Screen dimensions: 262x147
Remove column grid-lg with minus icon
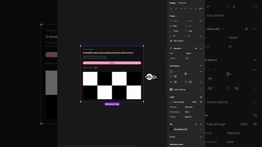(x=201, y=89)
